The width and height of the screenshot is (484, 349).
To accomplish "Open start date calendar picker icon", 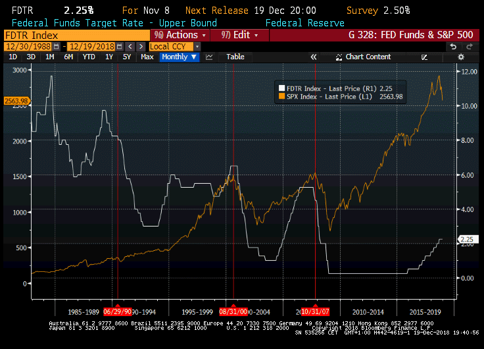I will [55, 47].
